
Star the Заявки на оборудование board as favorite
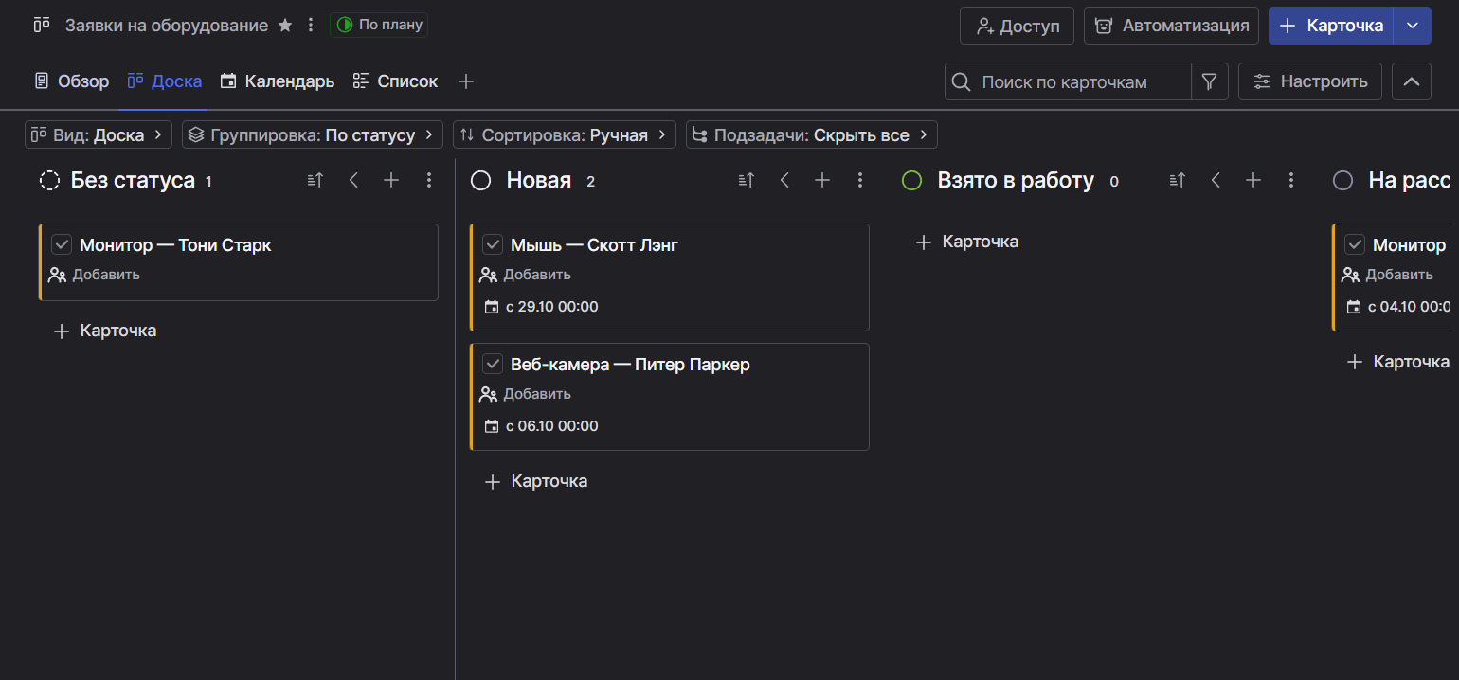coord(285,26)
